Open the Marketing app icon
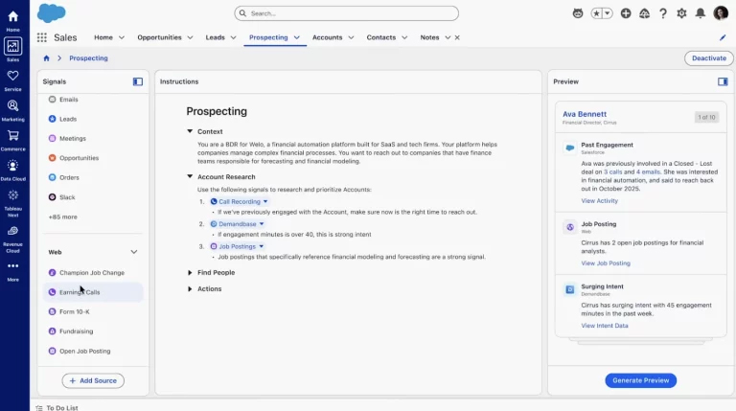Viewport: 736px width, 411px height. [x=12, y=109]
